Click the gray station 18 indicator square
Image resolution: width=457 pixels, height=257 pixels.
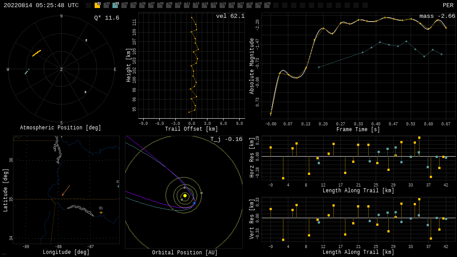click(249, 5)
